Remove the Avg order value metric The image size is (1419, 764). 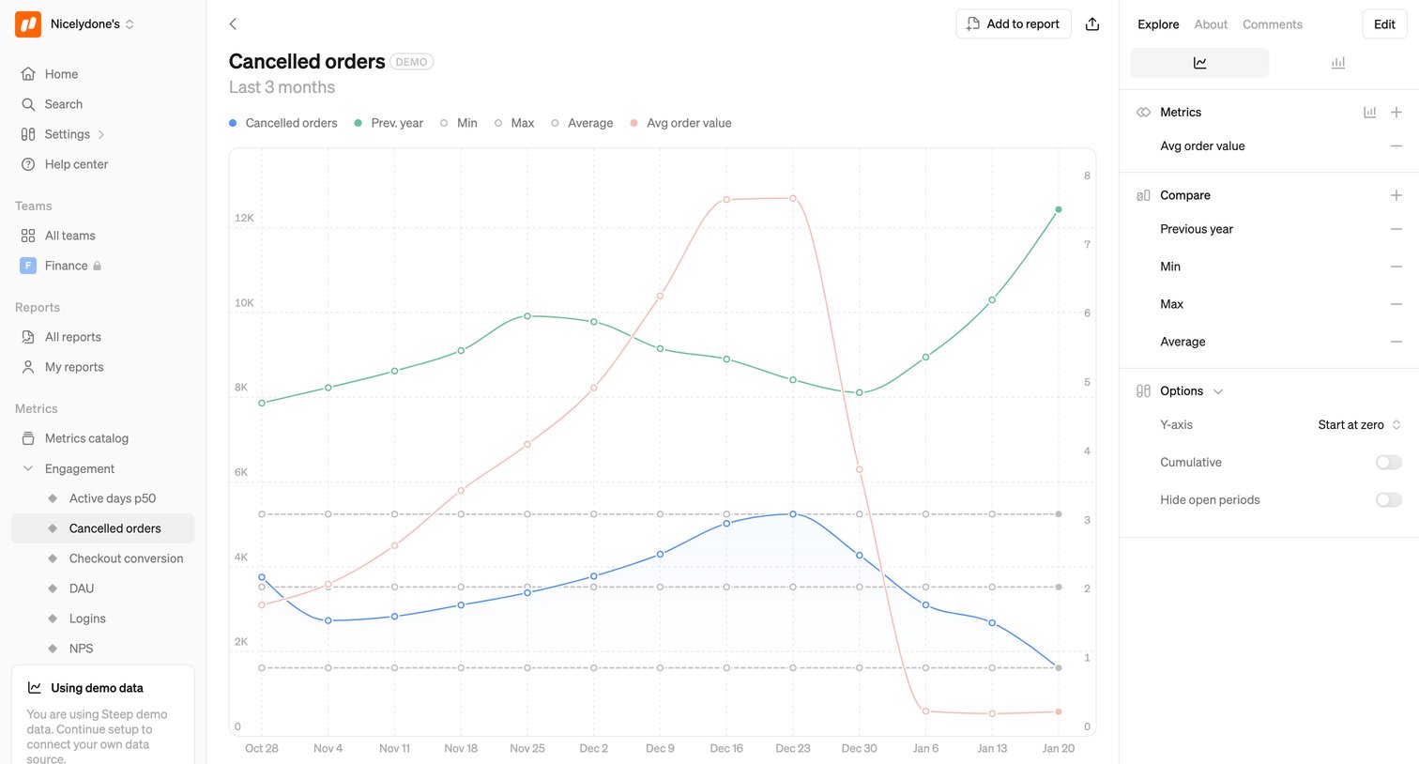(1396, 146)
